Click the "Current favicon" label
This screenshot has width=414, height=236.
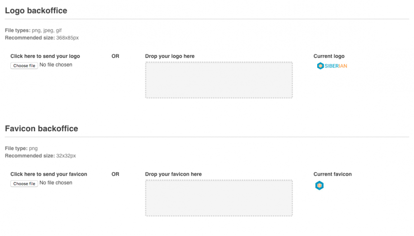[333, 174]
